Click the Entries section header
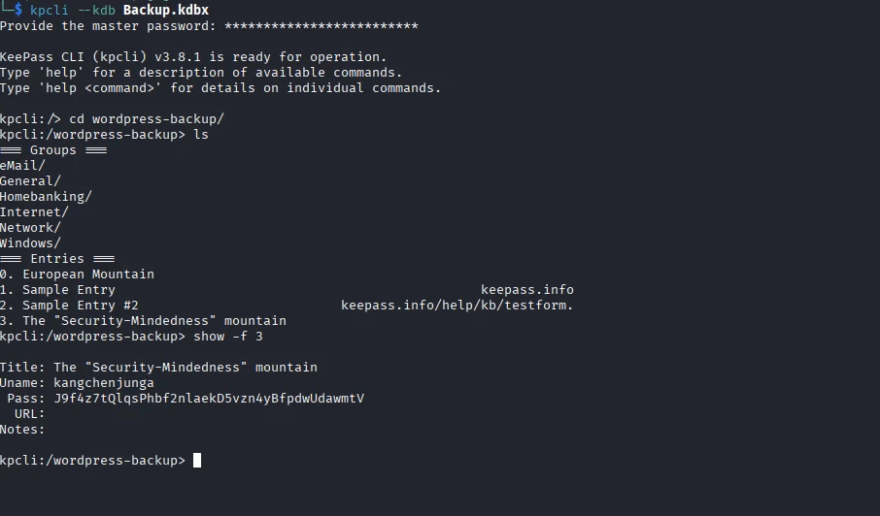 (56, 259)
